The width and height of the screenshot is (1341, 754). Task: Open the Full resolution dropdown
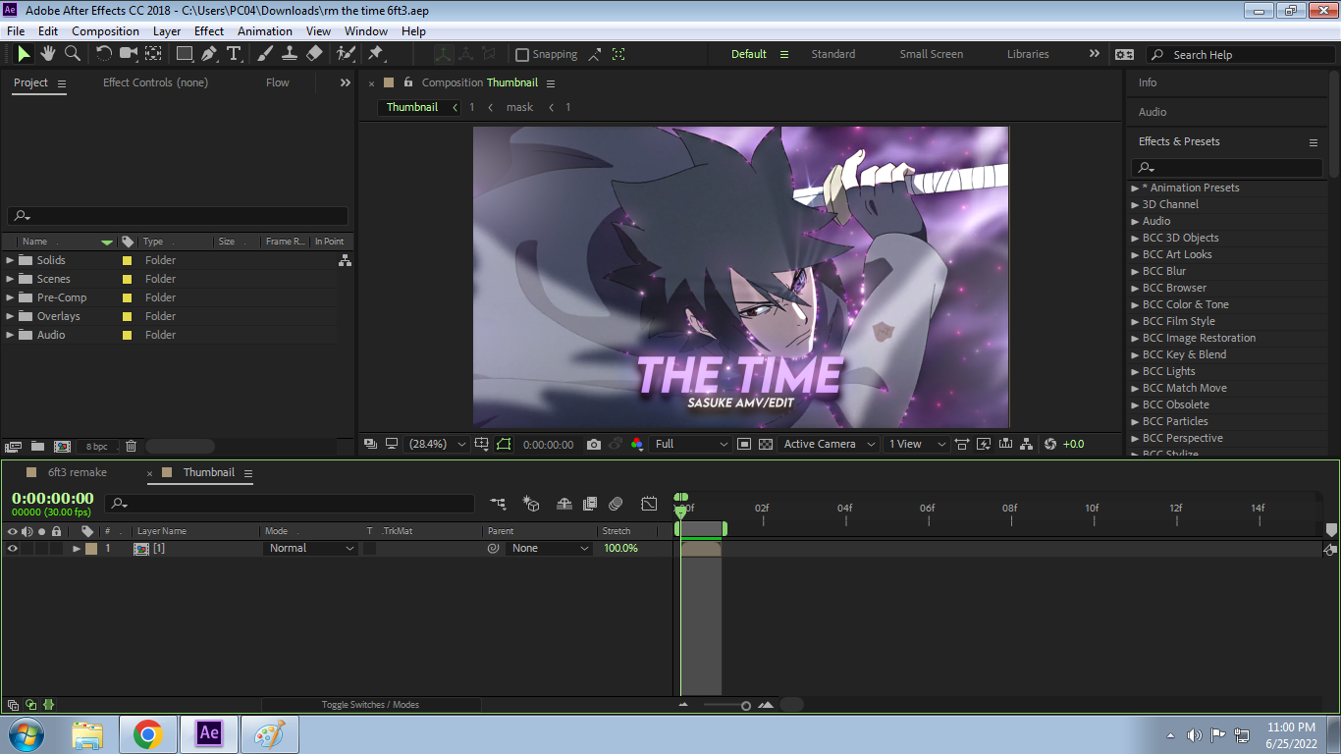(x=692, y=444)
